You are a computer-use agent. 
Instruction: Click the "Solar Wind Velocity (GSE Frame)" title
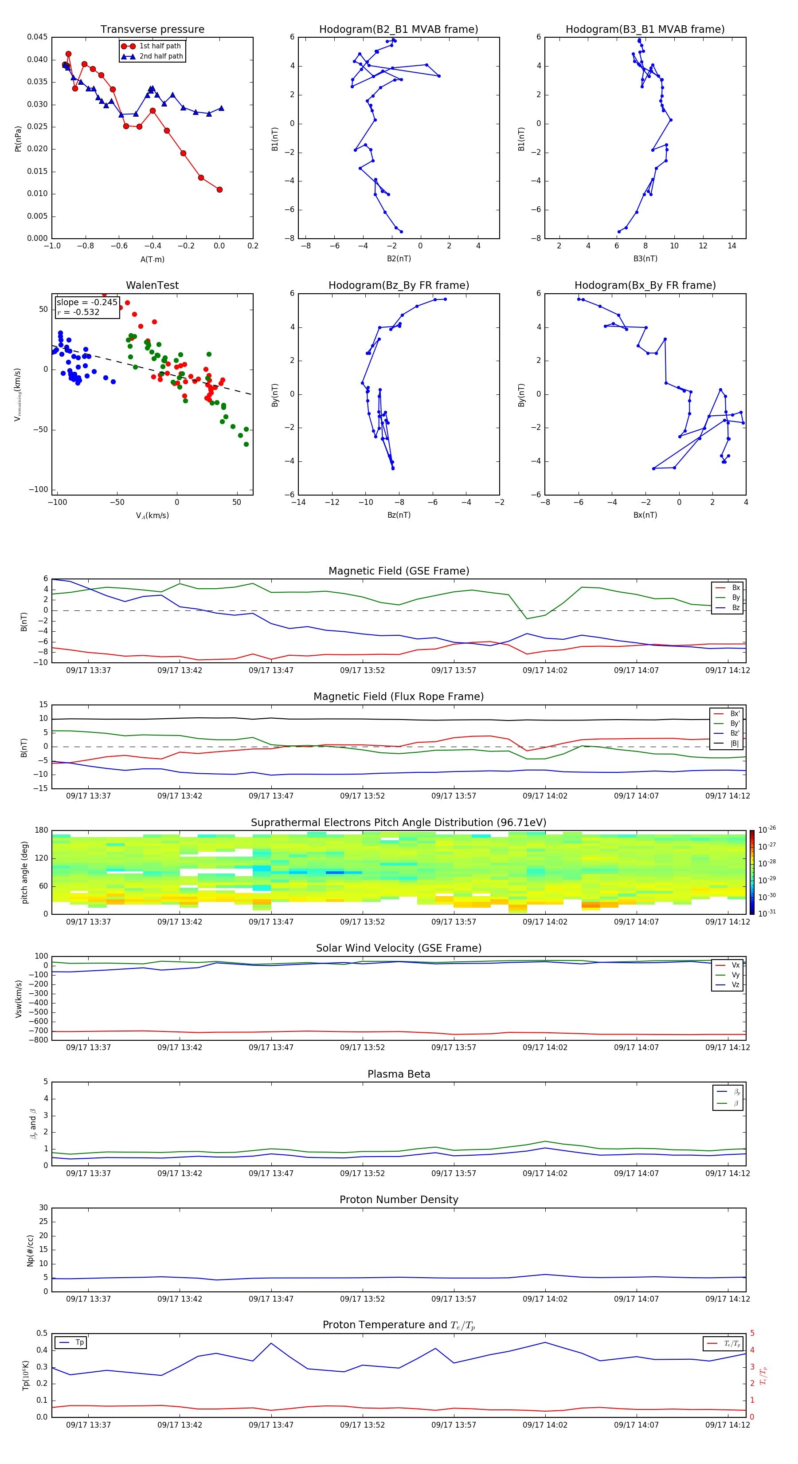click(x=399, y=948)
